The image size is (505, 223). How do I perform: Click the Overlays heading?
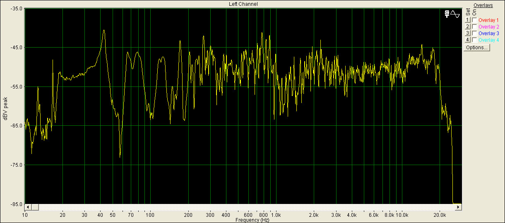click(483, 5)
